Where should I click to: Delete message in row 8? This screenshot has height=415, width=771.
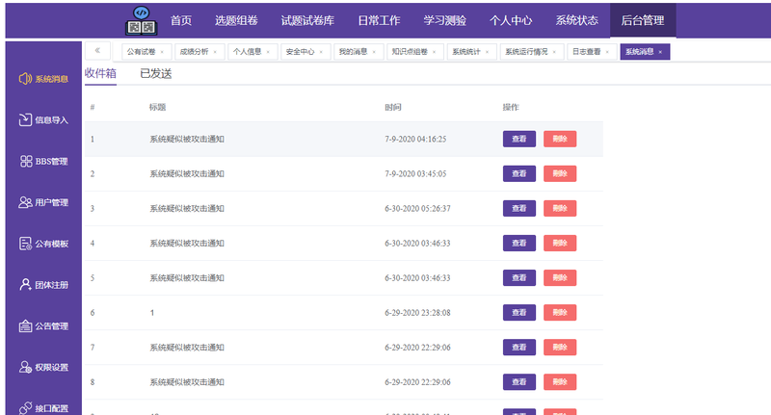pyautogui.click(x=560, y=382)
